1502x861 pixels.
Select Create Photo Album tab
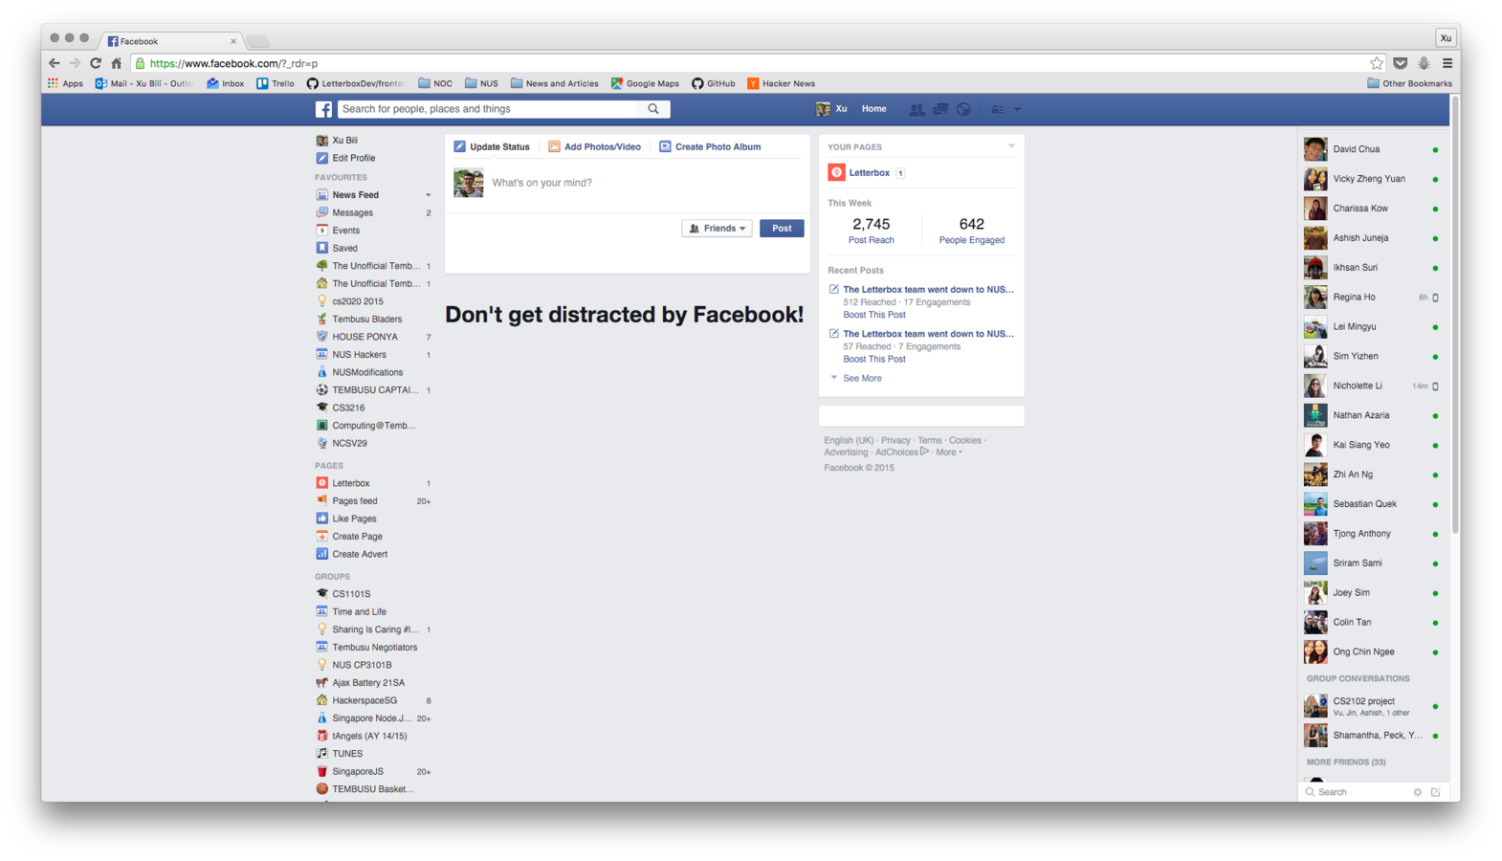pos(710,147)
